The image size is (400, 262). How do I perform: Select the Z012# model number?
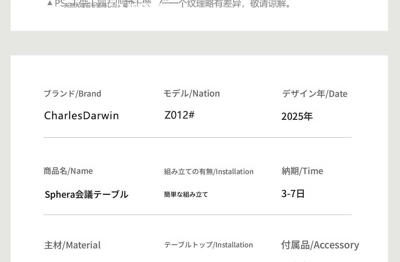point(179,115)
